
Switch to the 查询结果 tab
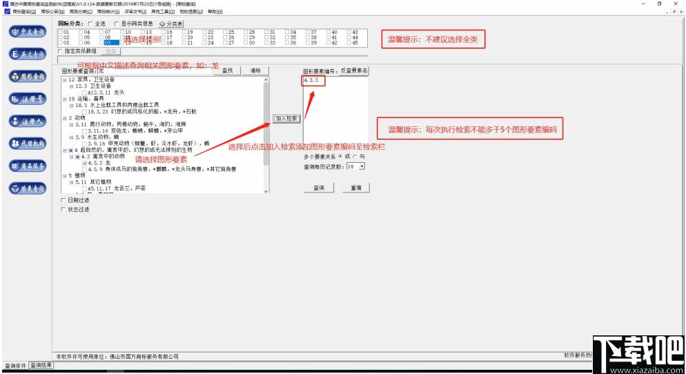41,365
